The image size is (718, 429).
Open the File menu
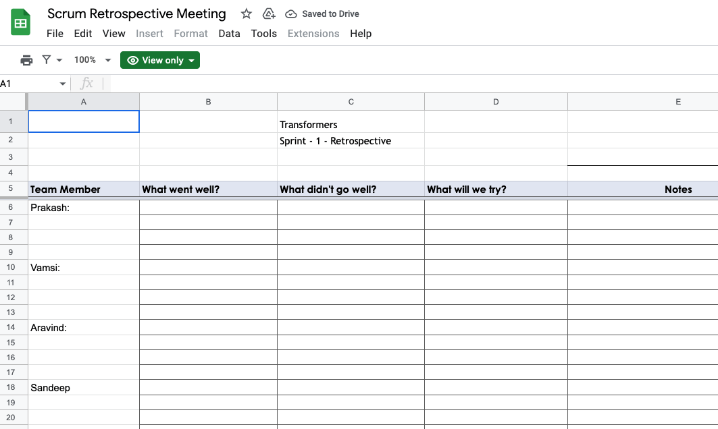[x=55, y=34]
